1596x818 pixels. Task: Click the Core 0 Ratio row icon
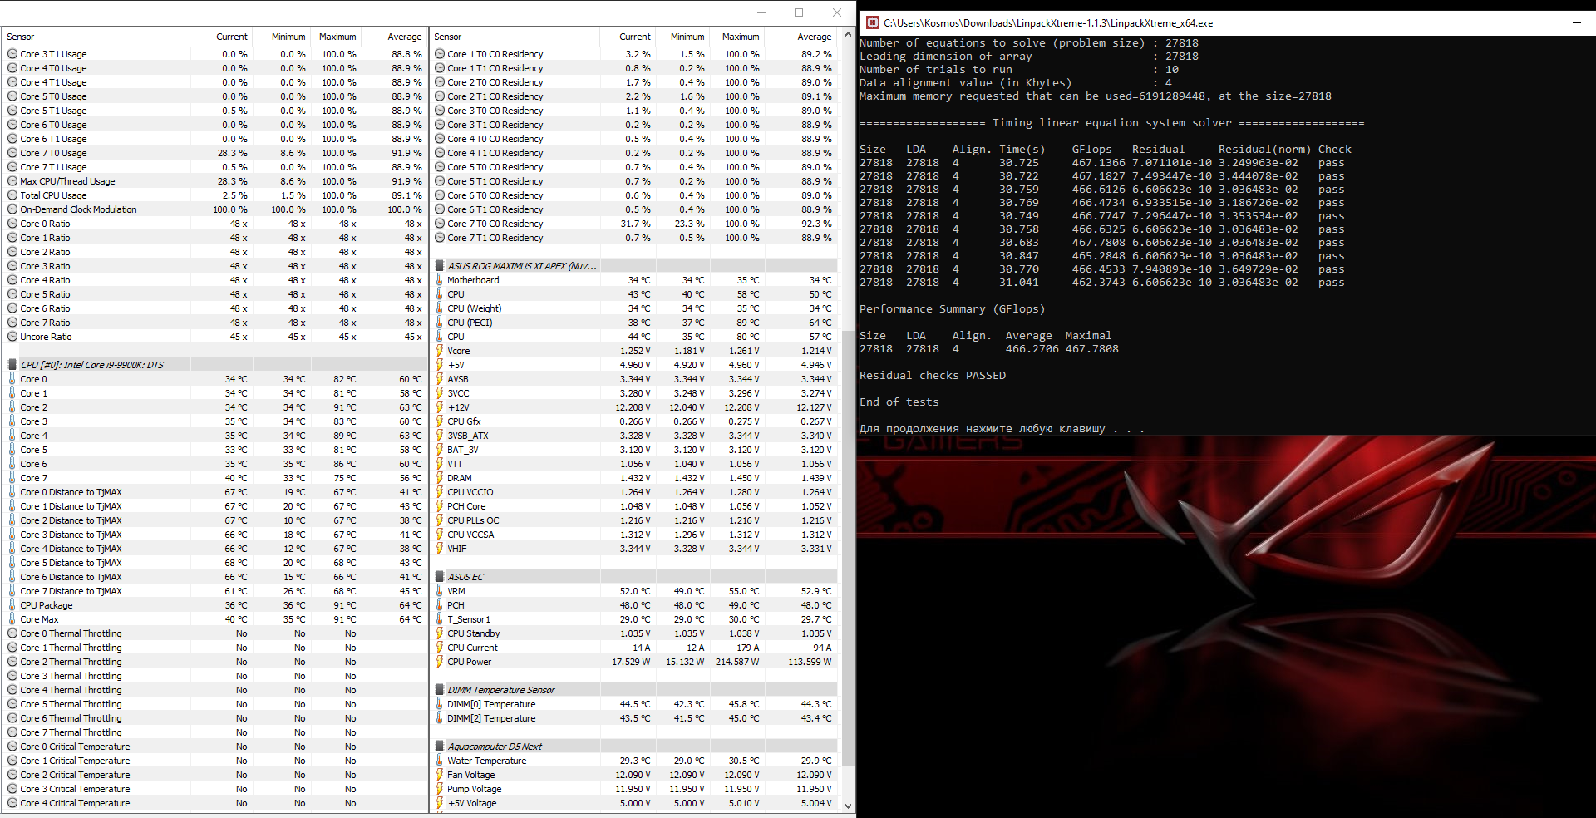click(x=12, y=224)
